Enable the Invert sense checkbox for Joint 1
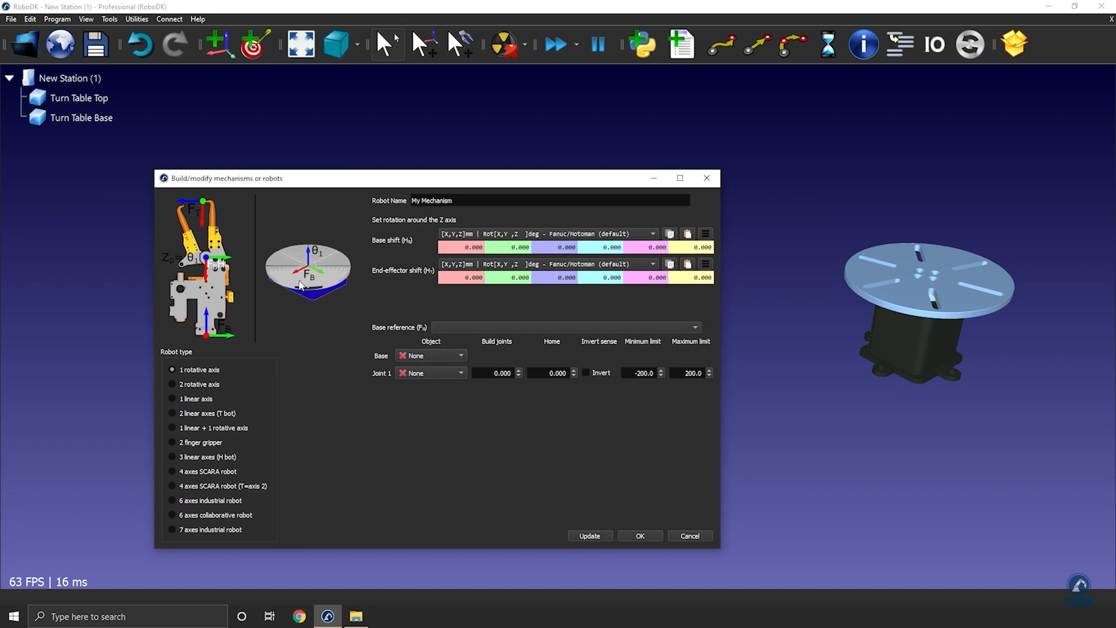1116x628 pixels. coord(586,373)
